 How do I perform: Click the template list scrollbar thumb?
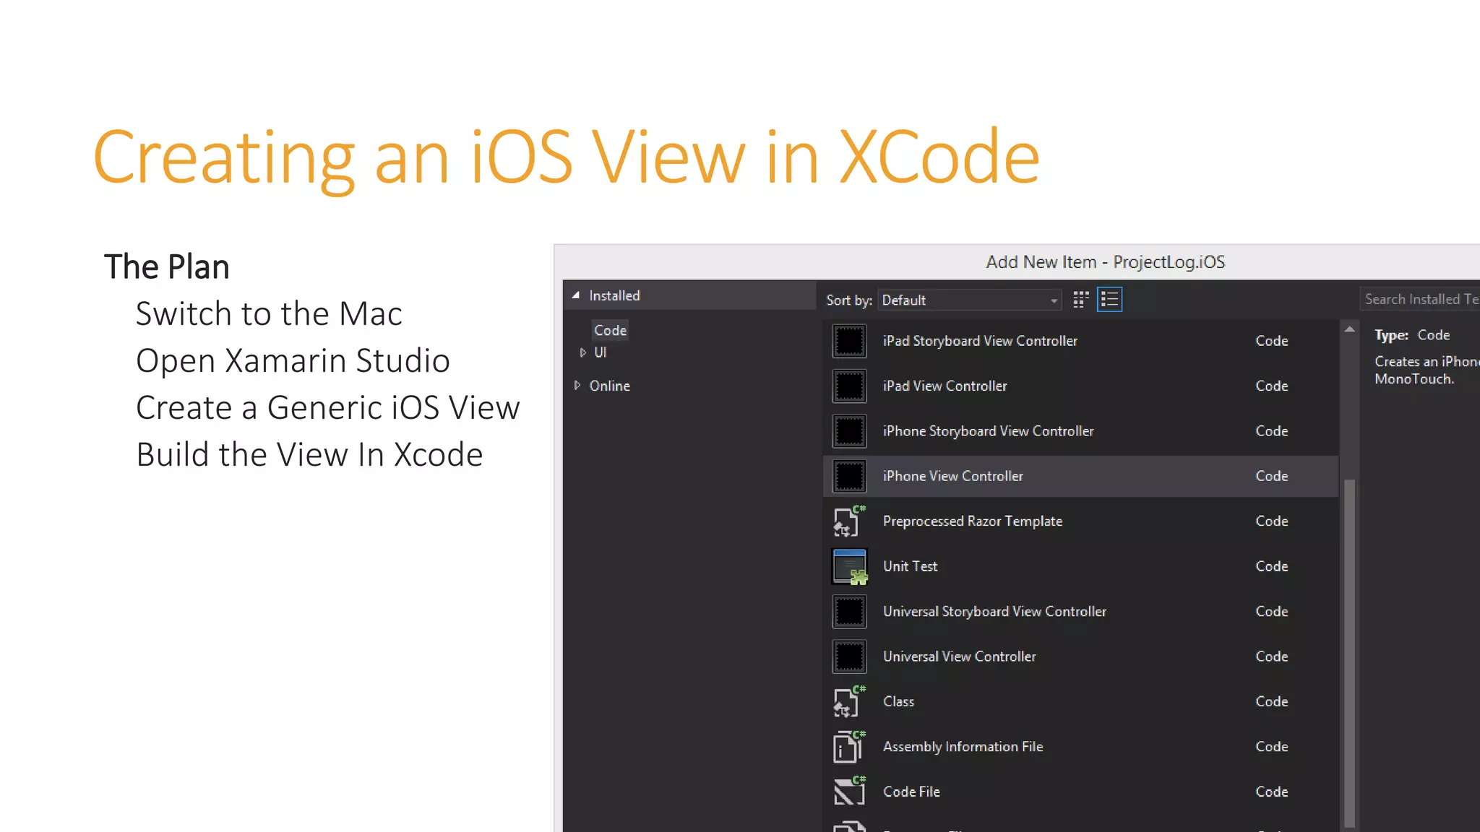[1349, 654]
